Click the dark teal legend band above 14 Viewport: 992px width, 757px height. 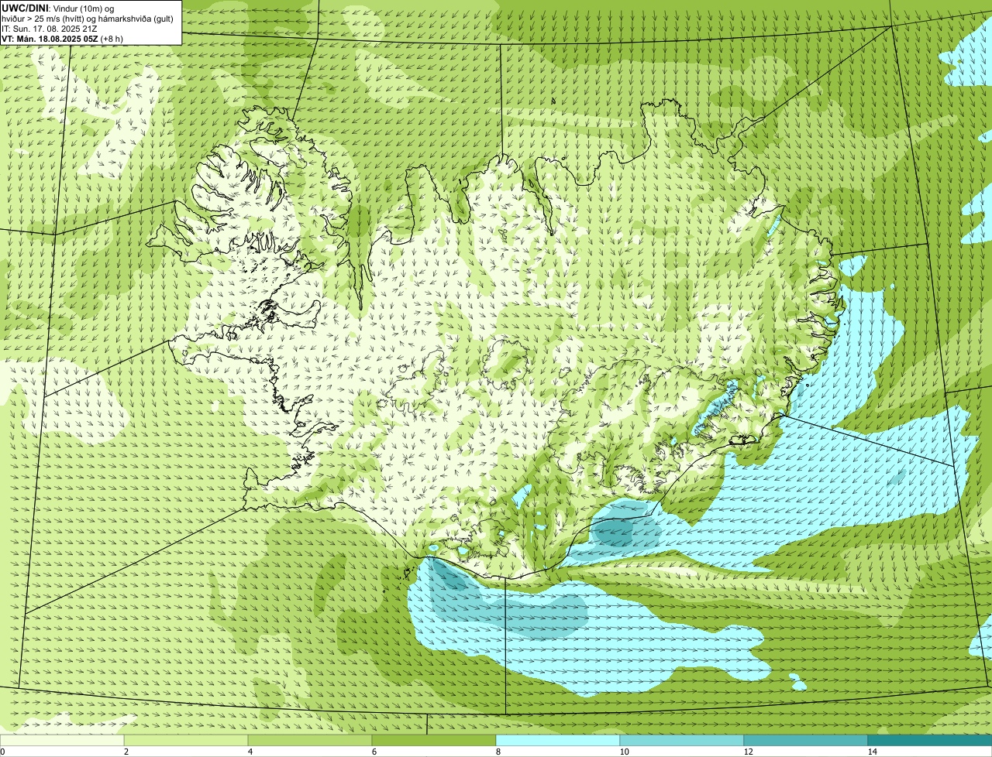coord(930,740)
